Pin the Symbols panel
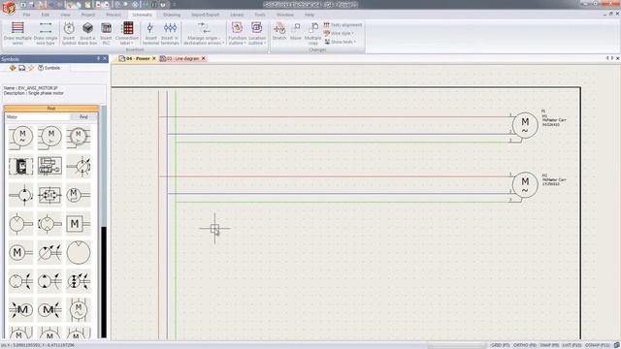This screenshot has width=621, height=349. 99,58
